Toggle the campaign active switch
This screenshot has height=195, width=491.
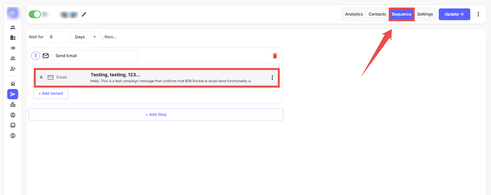point(35,14)
